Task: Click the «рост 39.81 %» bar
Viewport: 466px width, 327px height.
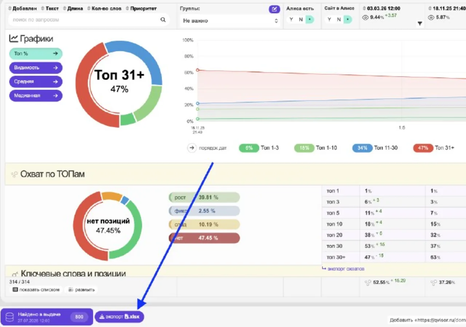Action: click(x=204, y=198)
